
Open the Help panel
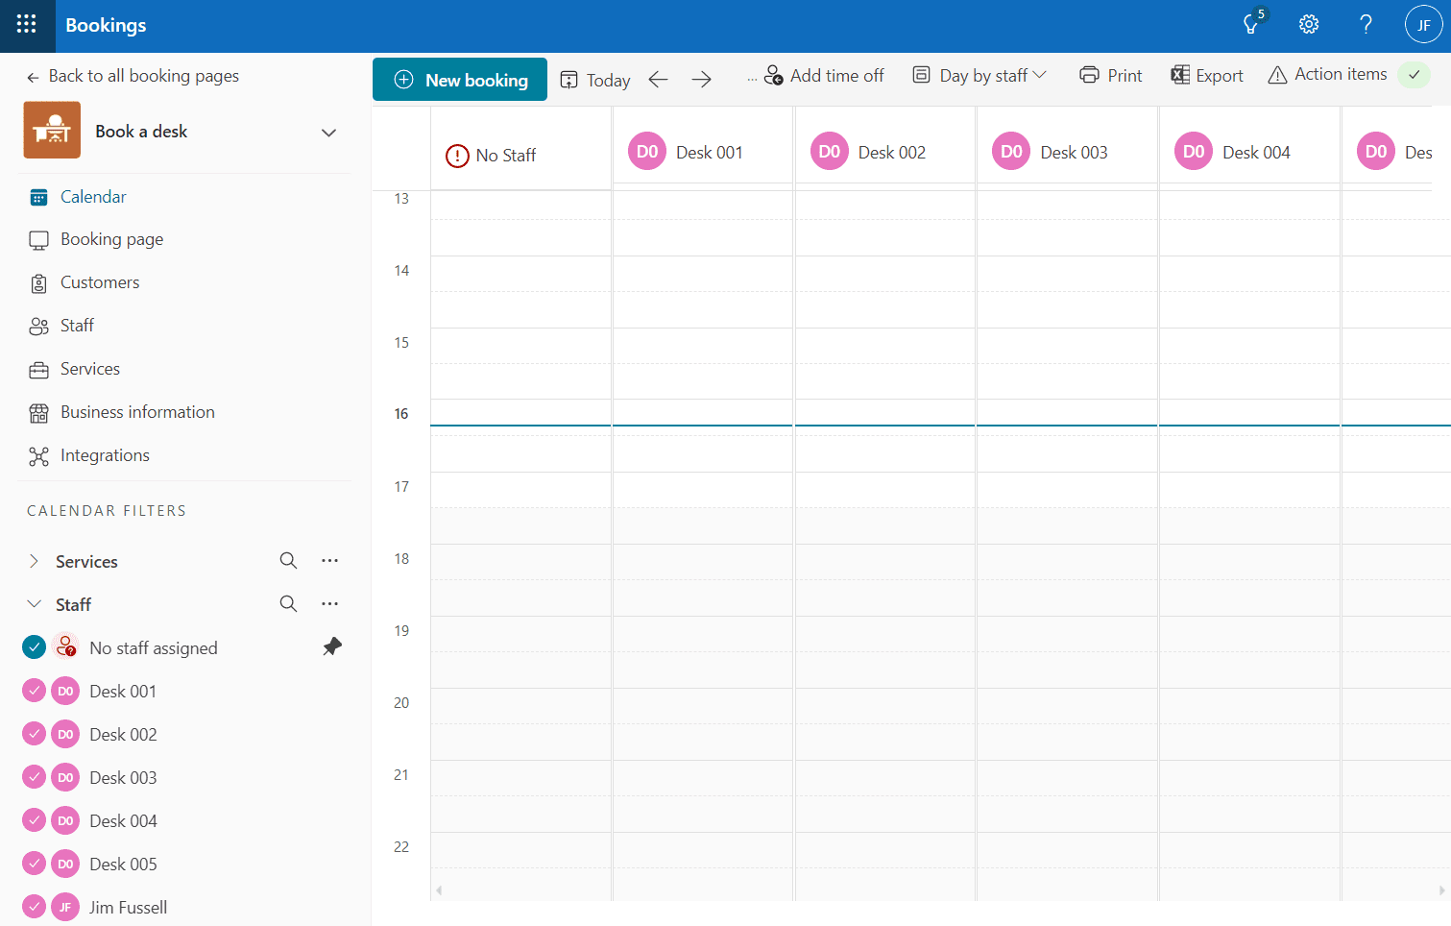(1366, 24)
